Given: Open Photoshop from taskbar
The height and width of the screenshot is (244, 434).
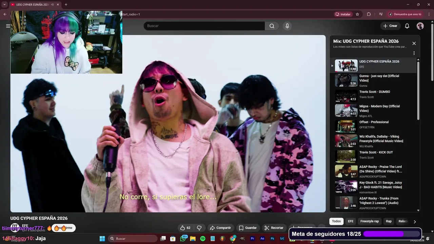Looking at the screenshot, I should click(x=272, y=239).
